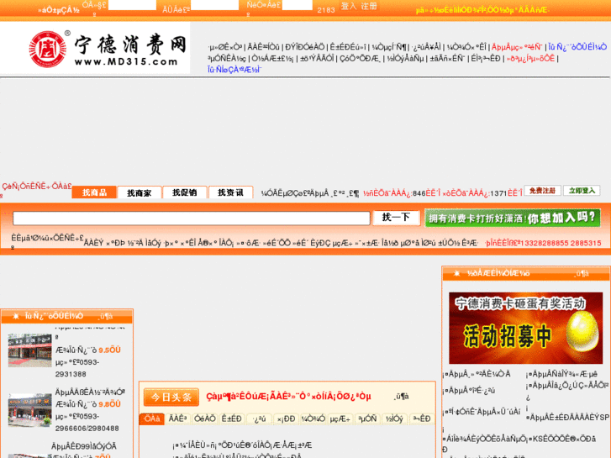Click the 1371 count in the stats line
The height and width of the screenshot is (458, 611).
[498, 193]
